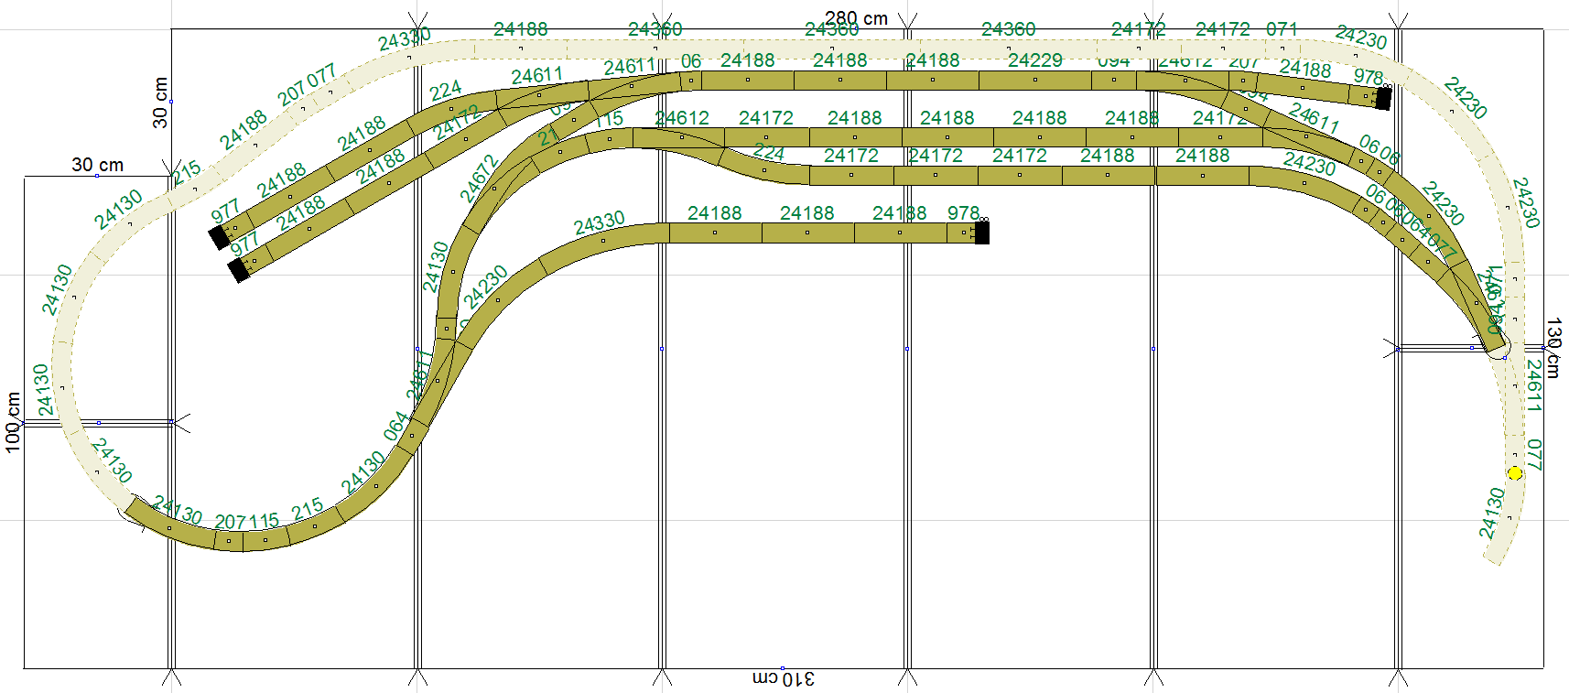Select the vertical "130 cm" dimension label
1569x693 pixels.
[x=1553, y=348]
